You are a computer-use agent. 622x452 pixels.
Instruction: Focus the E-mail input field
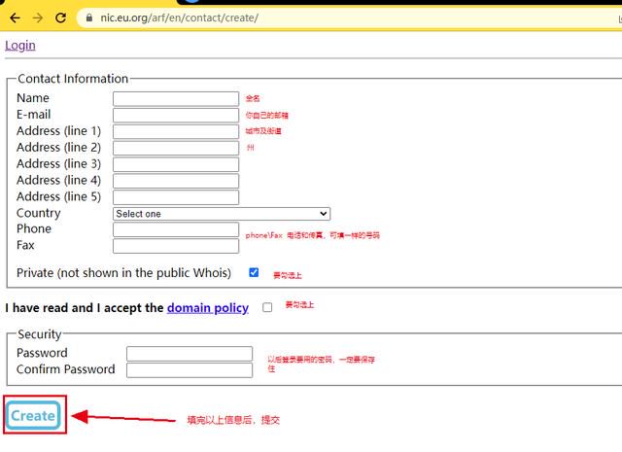(x=176, y=115)
